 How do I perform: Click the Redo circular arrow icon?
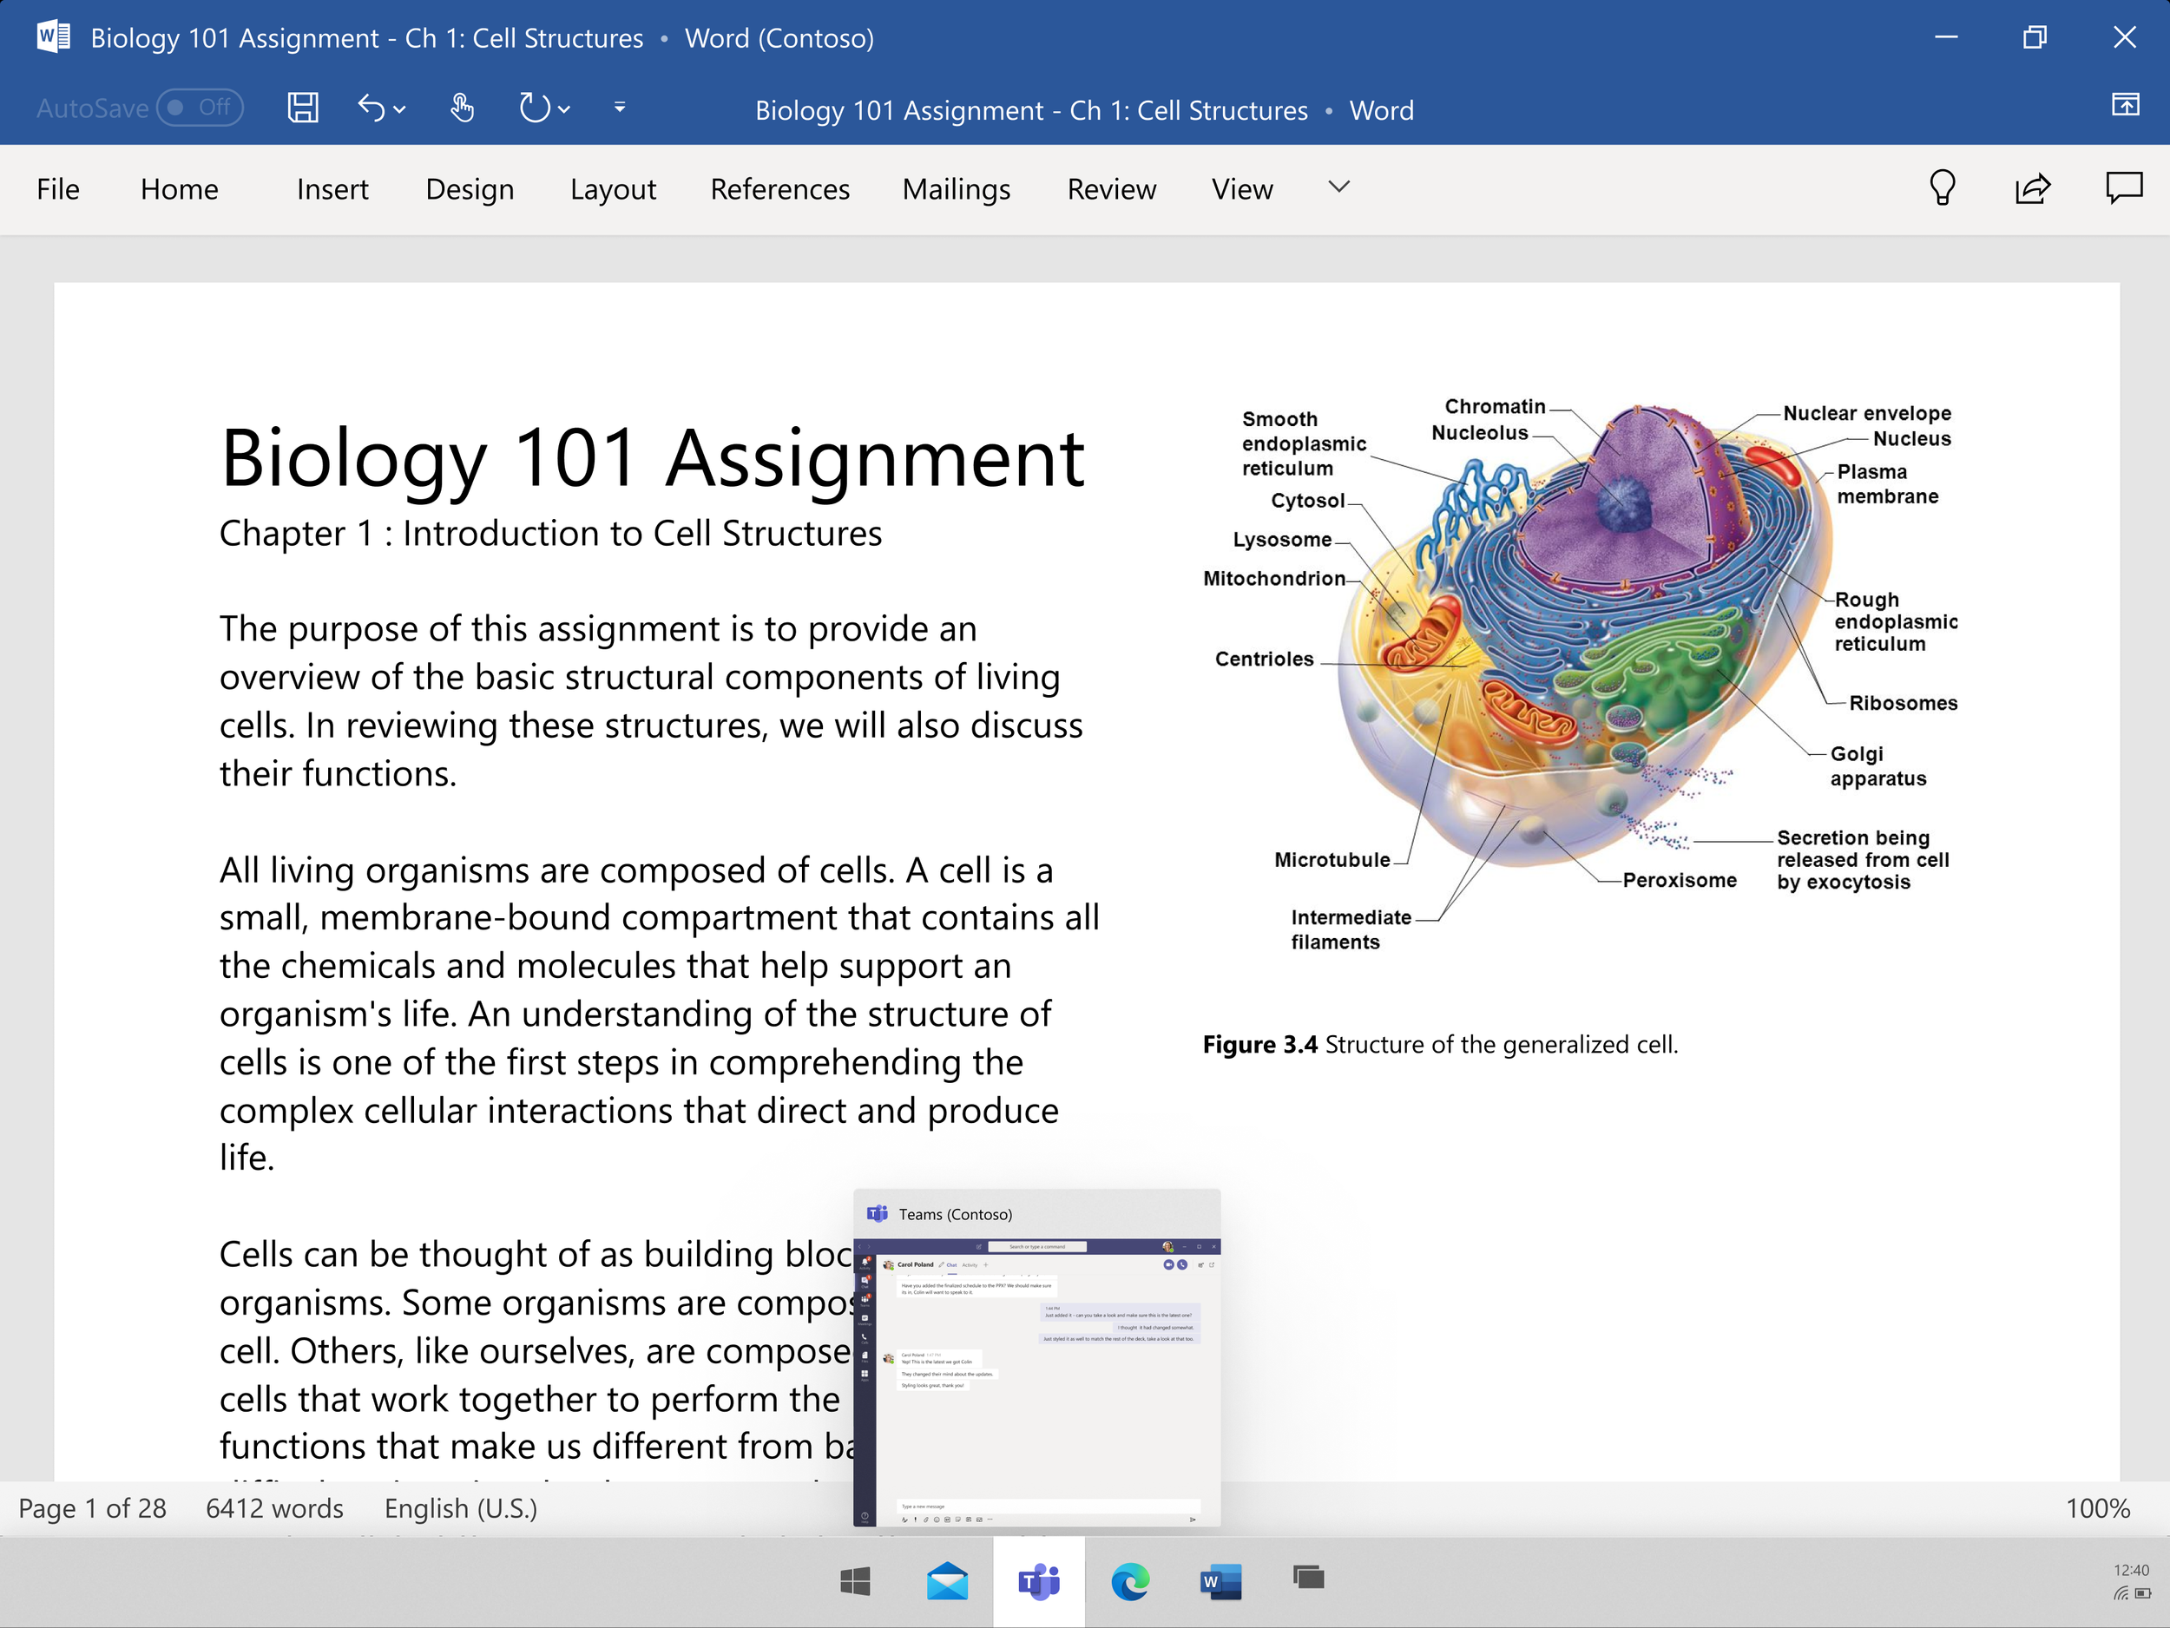tap(534, 108)
